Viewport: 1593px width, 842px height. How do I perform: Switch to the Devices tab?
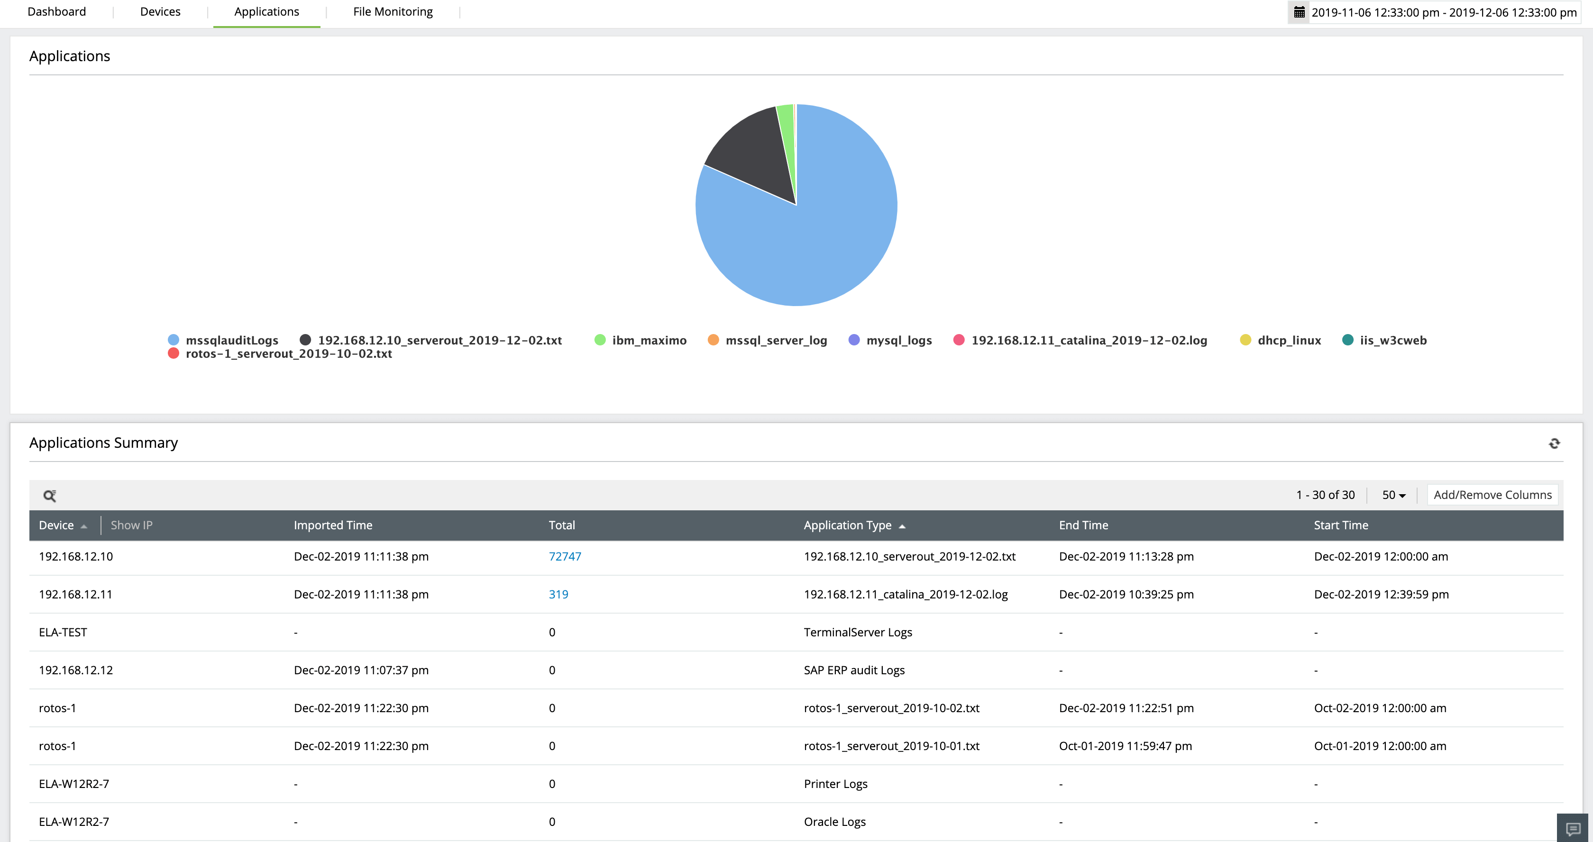(160, 12)
